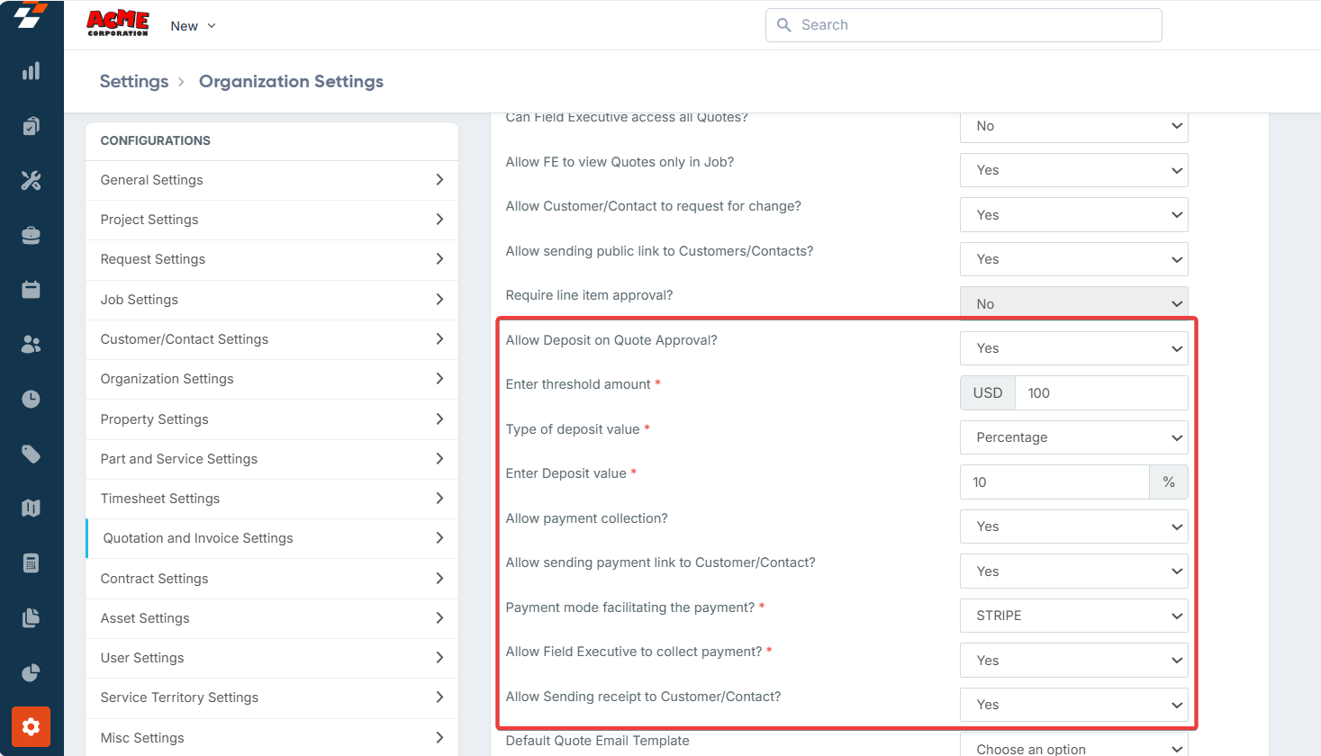Click the threshold amount input field
This screenshot has height=756, width=1321.
click(1100, 393)
